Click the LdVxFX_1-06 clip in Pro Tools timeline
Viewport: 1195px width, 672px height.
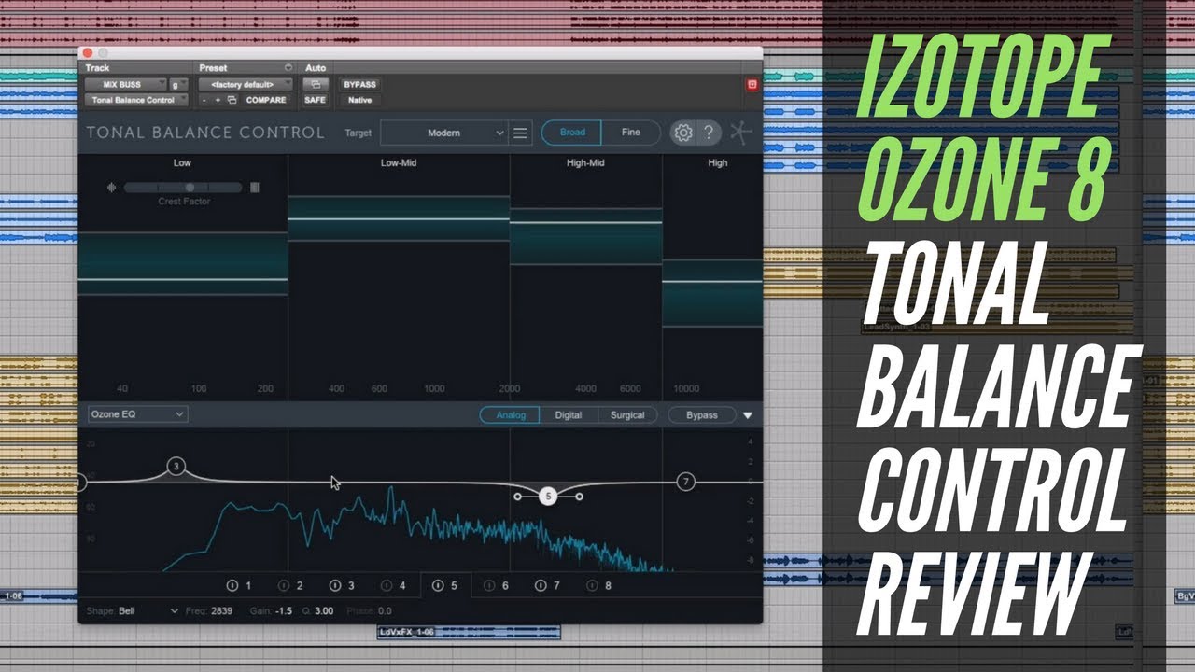coord(469,632)
